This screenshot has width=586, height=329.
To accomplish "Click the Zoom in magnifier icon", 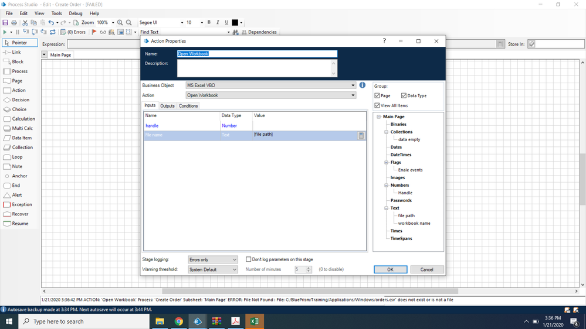I will 120,23.
